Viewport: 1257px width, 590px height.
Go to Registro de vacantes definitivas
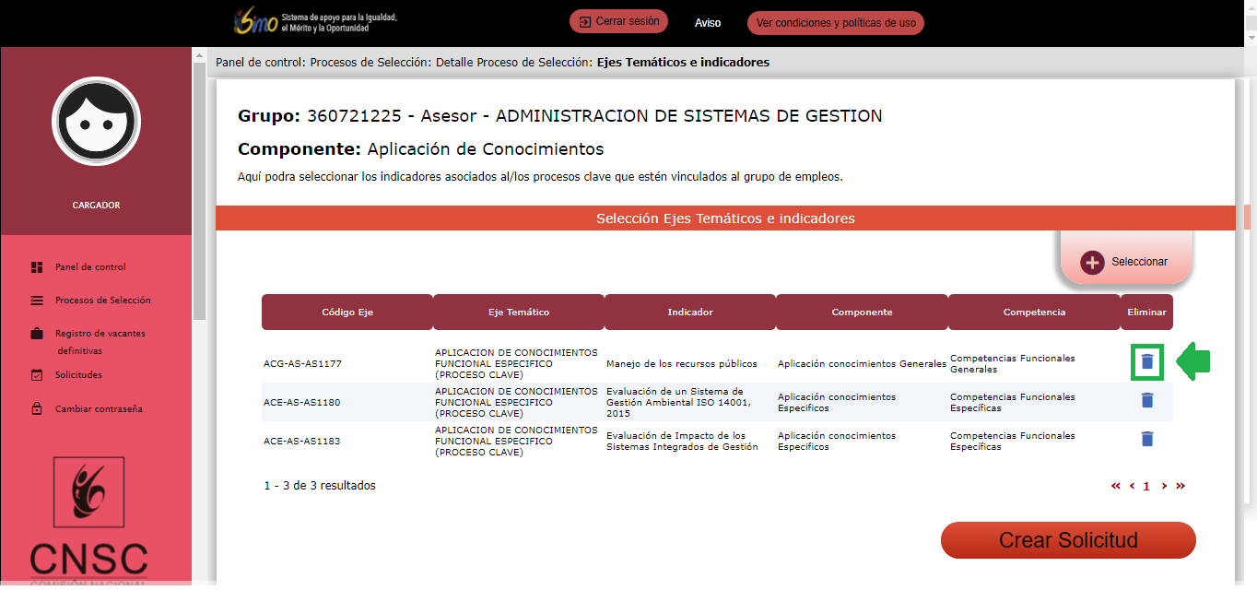coord(100,334)
